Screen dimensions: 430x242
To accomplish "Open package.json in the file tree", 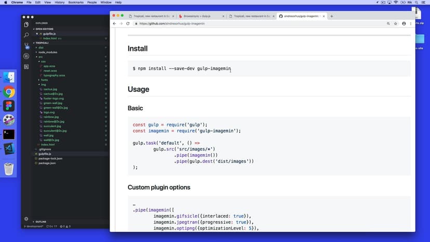I will coord(47,163).
